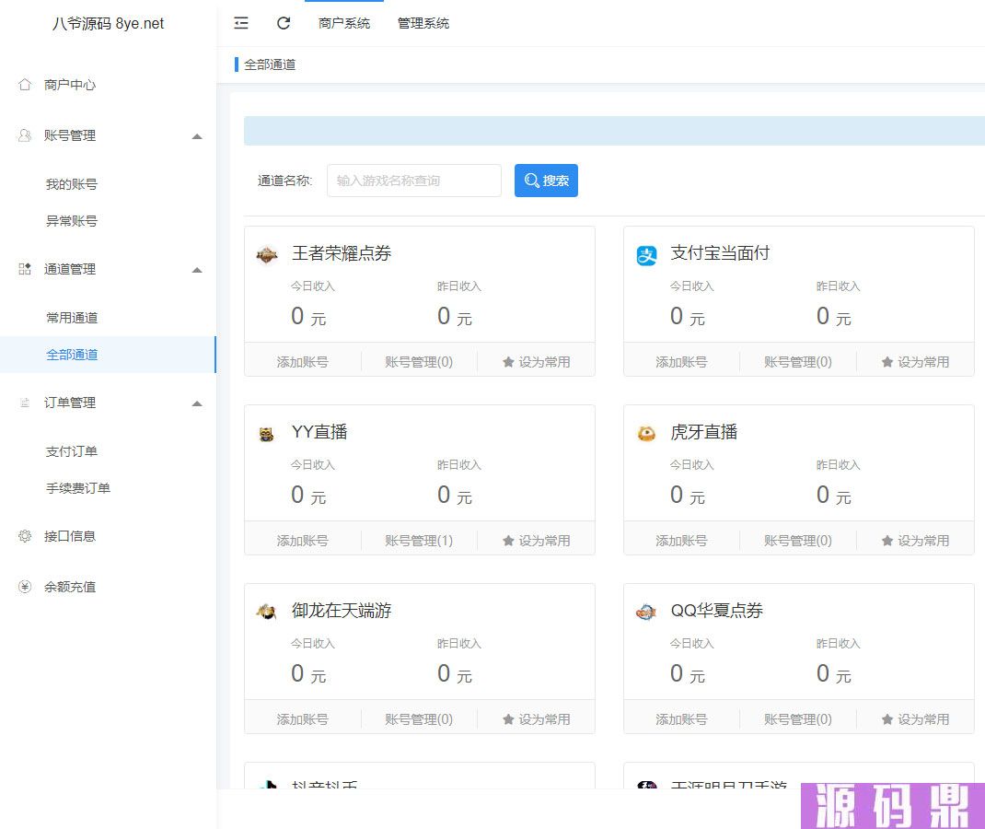Click the 八爷源码 8ye.net site title
This screenshot has height=829, width=985.
(108, 23)
